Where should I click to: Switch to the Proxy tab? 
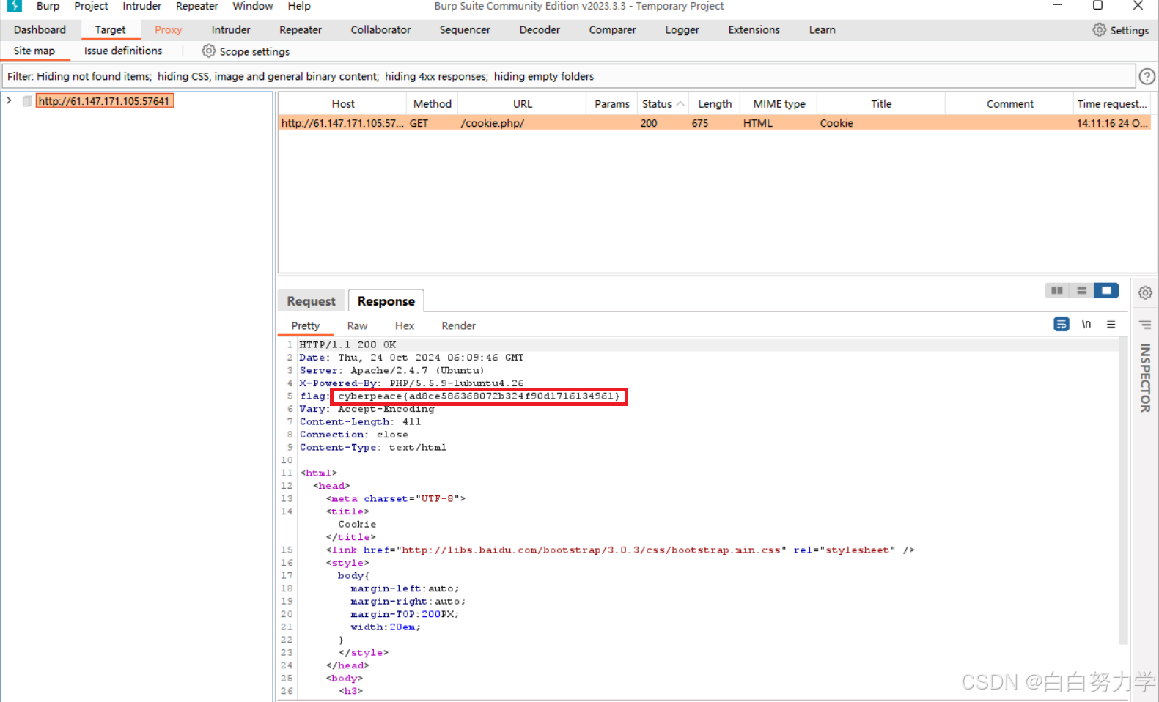pos(168,30)
